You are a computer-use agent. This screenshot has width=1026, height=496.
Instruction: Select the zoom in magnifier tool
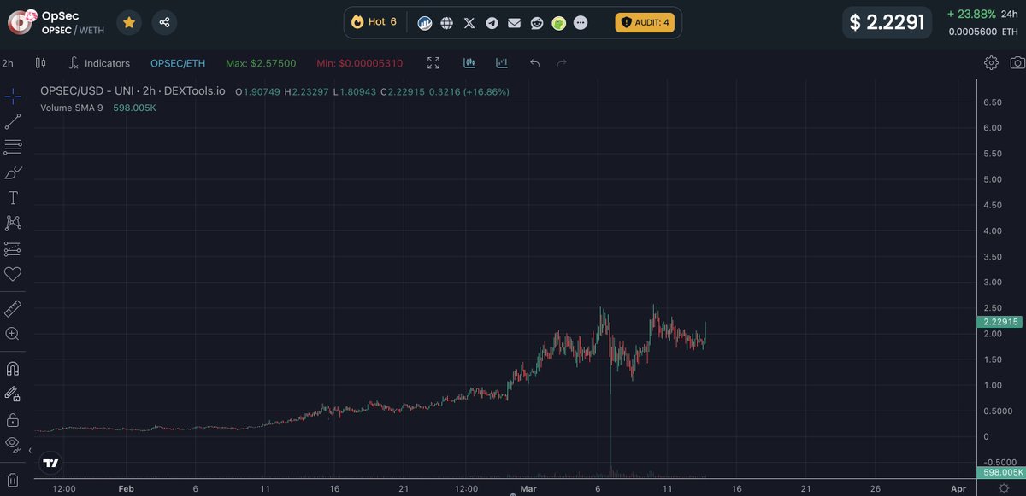pyautogui.click(x=13, y=334)
